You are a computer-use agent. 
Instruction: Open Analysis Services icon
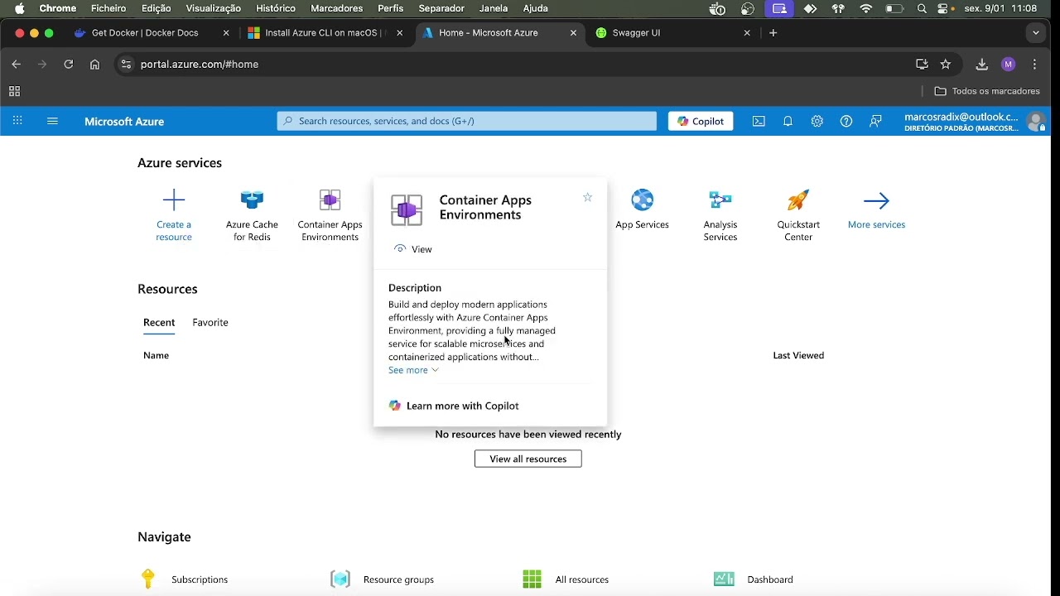click(x=720, y=199)
